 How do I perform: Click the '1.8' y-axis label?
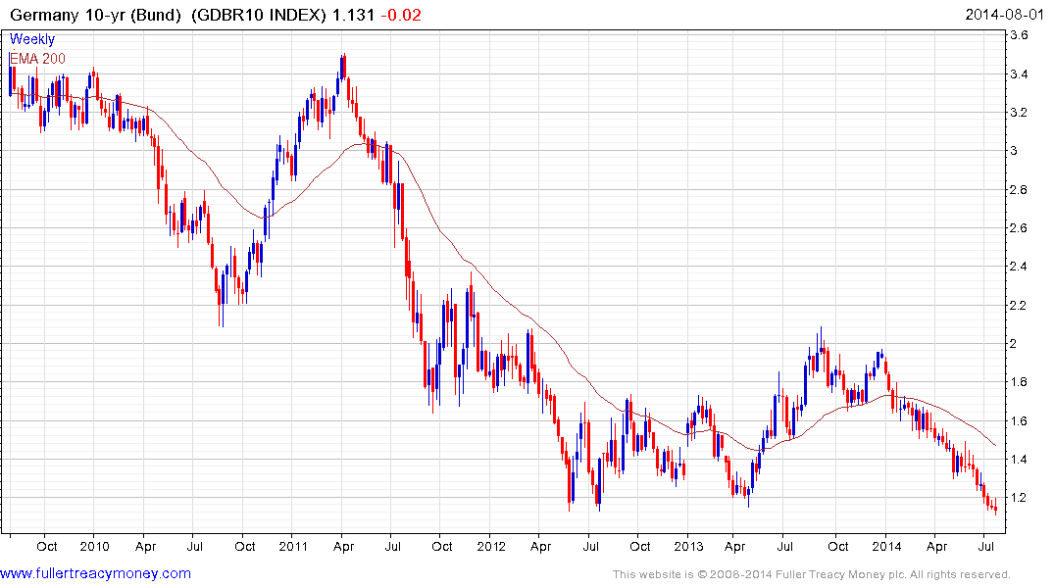(x=1019, y=381)
